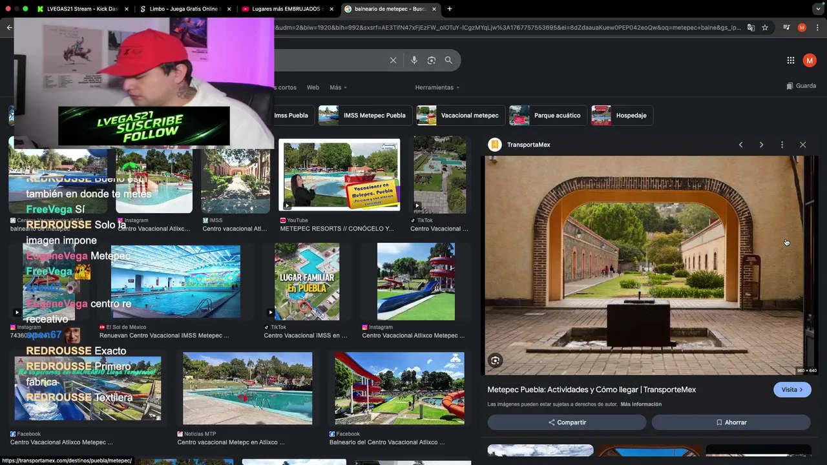Click TransportaMex source name in preview header
Image resolution: width=827 pixels, height=465 pixels.
click(529, 145)
